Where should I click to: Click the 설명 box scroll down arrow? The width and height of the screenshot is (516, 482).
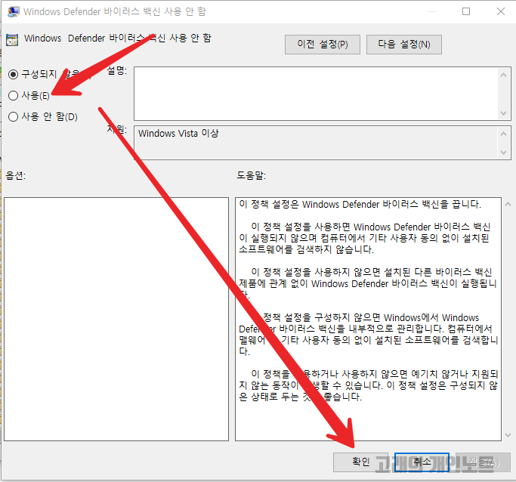503,113
